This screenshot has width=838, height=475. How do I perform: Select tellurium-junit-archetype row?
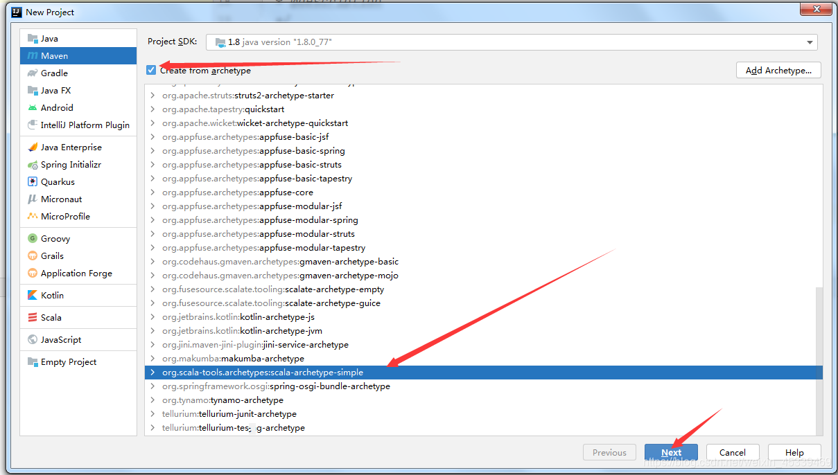484,414
